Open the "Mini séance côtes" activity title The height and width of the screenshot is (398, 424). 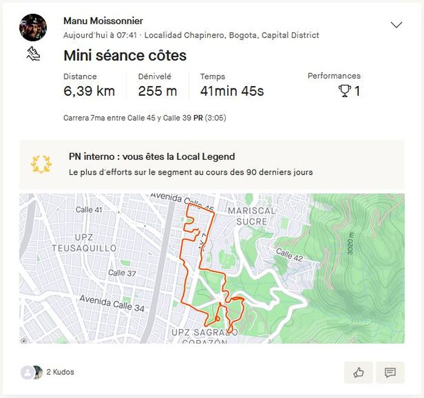point(125,56)
